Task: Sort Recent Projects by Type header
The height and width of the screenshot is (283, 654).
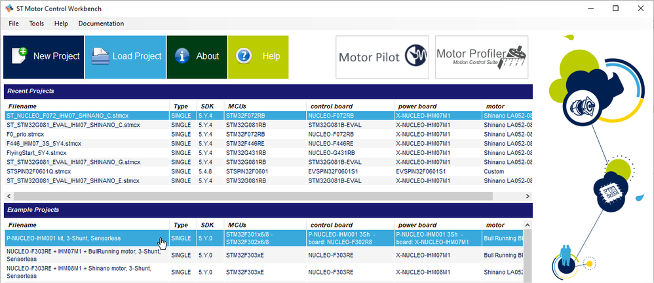Action: pyautogui.click(x=183, y=106)
